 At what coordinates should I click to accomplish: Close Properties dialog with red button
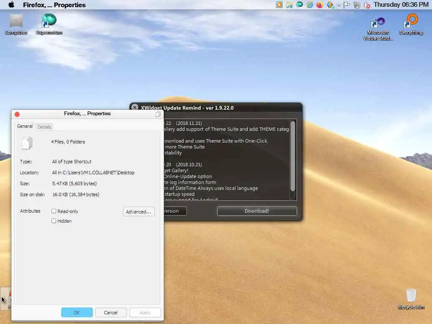(17, 114)
